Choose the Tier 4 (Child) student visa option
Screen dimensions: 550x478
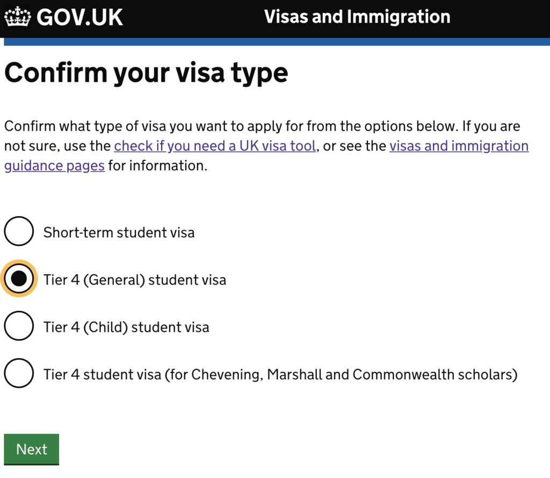pyautogui.click(x=19, y=326)
